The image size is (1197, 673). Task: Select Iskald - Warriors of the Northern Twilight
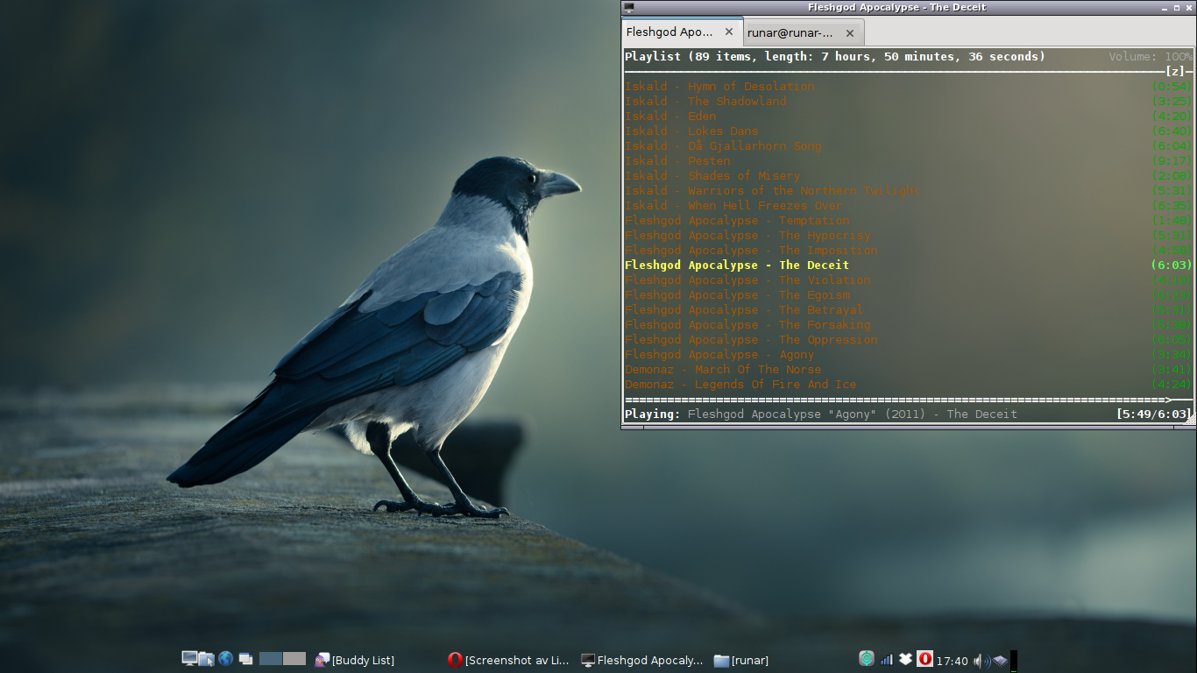(772, 190)
